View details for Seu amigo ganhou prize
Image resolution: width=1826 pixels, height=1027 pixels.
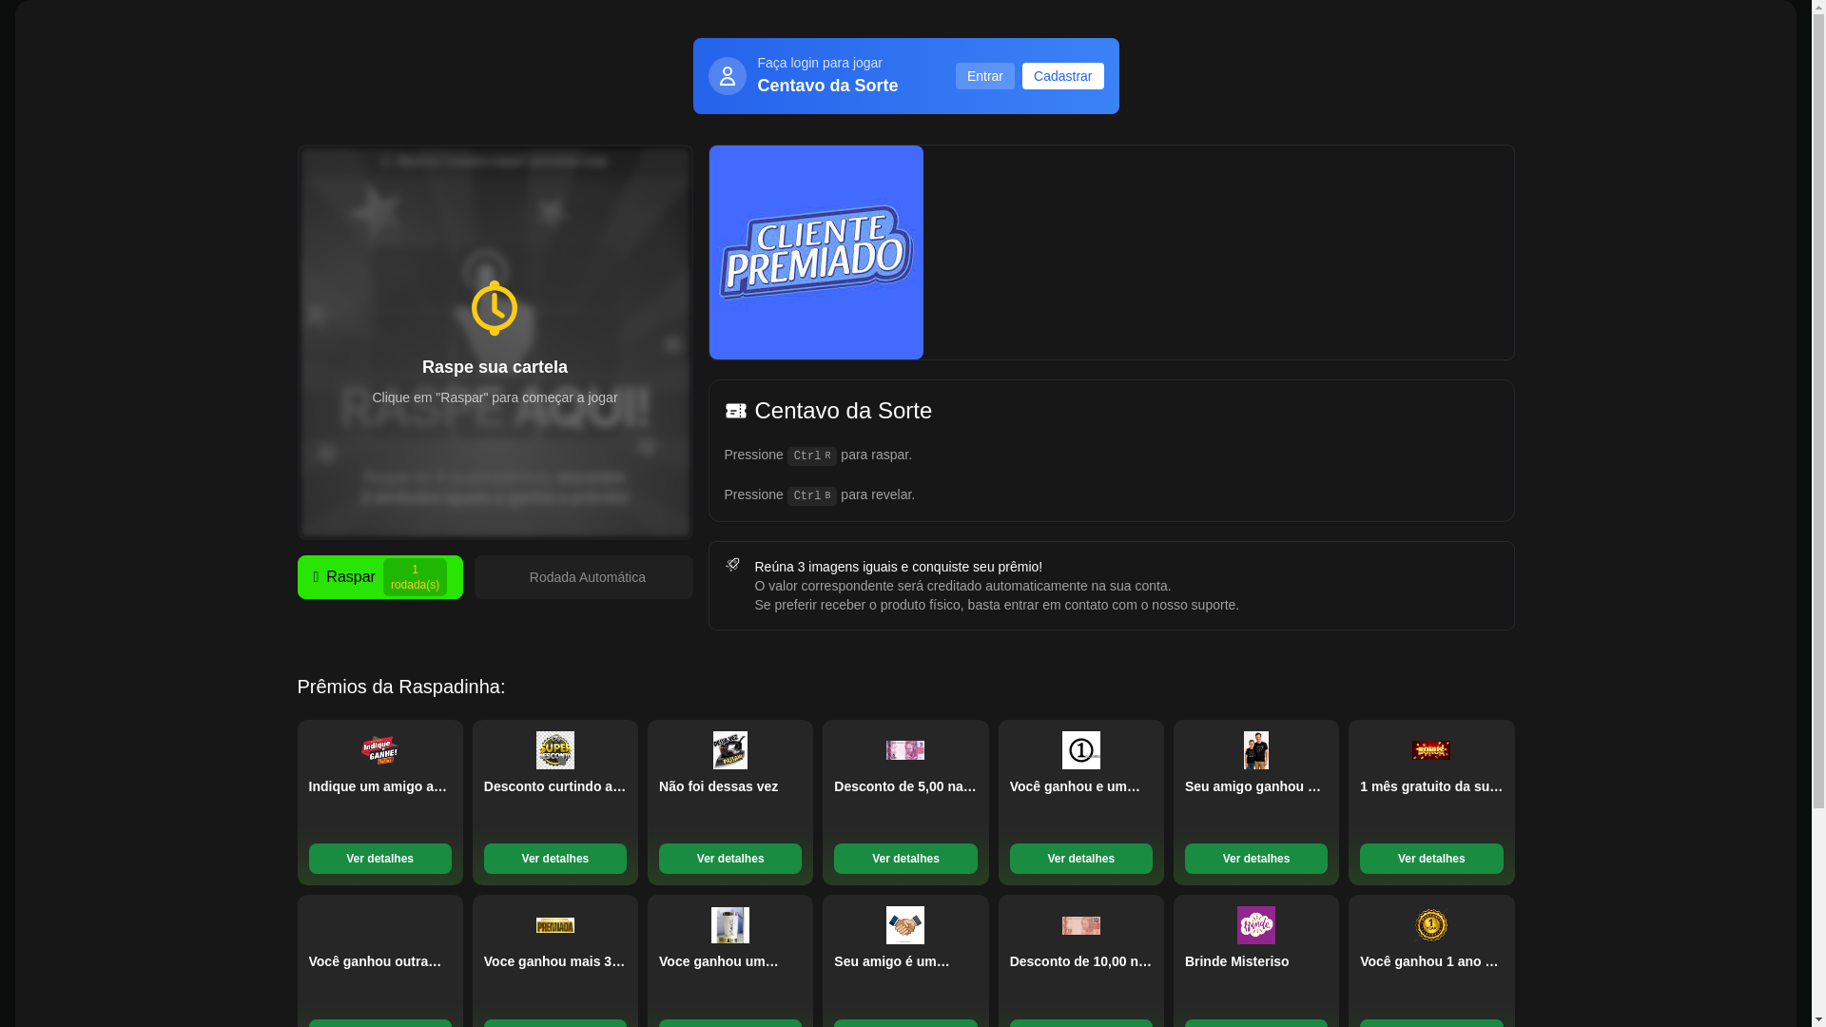(x=1256, y=859)
